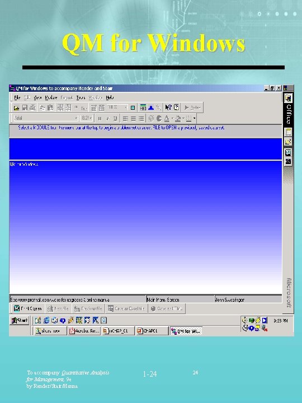Click the fill color paint bucket

pyautogui.click(x=178, y=118)
